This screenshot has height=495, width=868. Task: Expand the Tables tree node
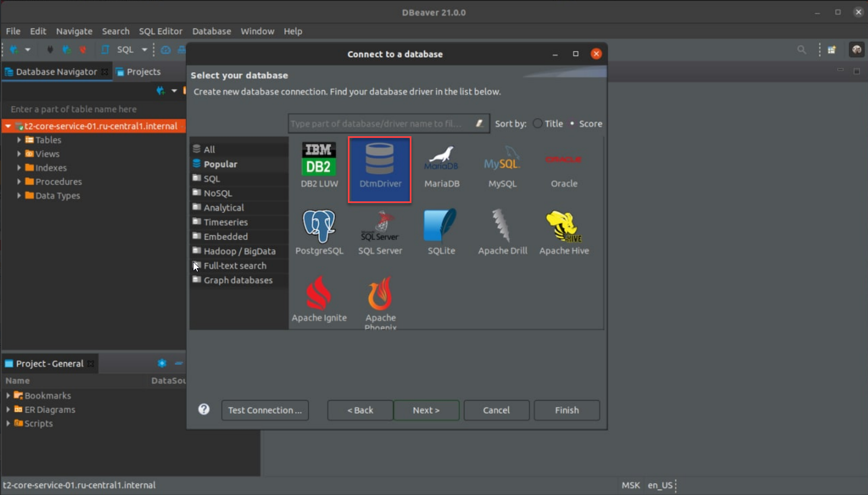(x=19, y=140)
